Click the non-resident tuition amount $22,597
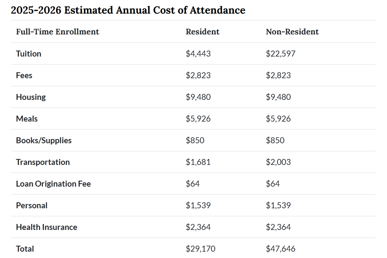 tap(280, 54)
